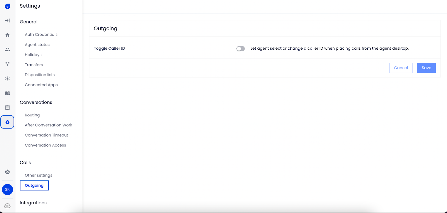Image resolution: width=447 pixels, height=213 pixels.
Task: Click the Settings title text
Action: [x=30, y=6]
